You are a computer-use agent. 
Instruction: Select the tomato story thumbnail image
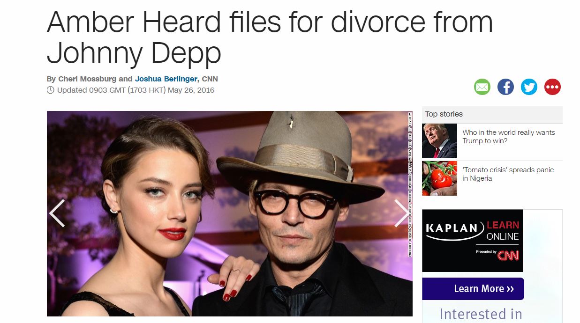(x=439, y=178)
